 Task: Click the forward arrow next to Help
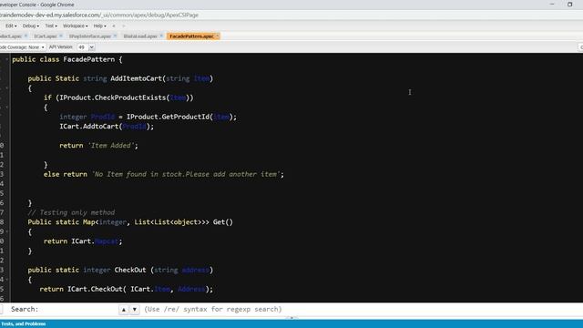124,26
